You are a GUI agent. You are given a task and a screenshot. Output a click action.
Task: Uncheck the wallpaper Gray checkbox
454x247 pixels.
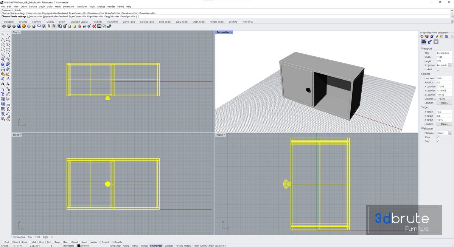(438, 141)
